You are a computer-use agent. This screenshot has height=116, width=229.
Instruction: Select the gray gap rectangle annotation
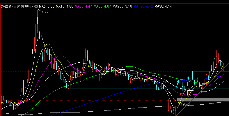click(x=203, y=99)
